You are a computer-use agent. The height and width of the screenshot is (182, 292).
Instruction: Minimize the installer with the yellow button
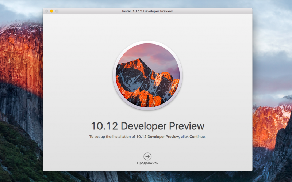pos(51,11)
